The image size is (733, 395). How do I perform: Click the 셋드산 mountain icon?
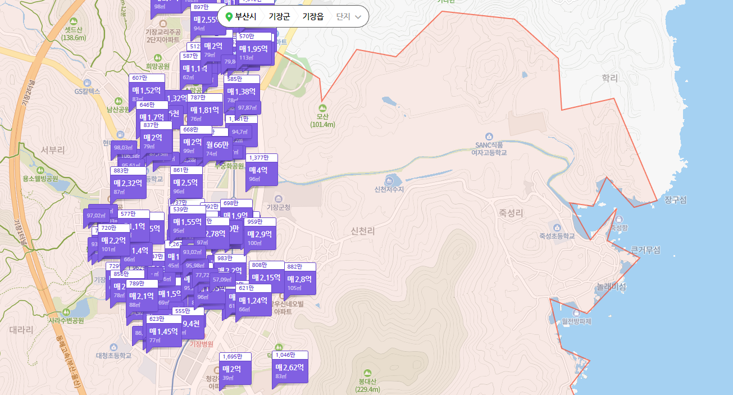pyautogui.click(x=74, y=21)
